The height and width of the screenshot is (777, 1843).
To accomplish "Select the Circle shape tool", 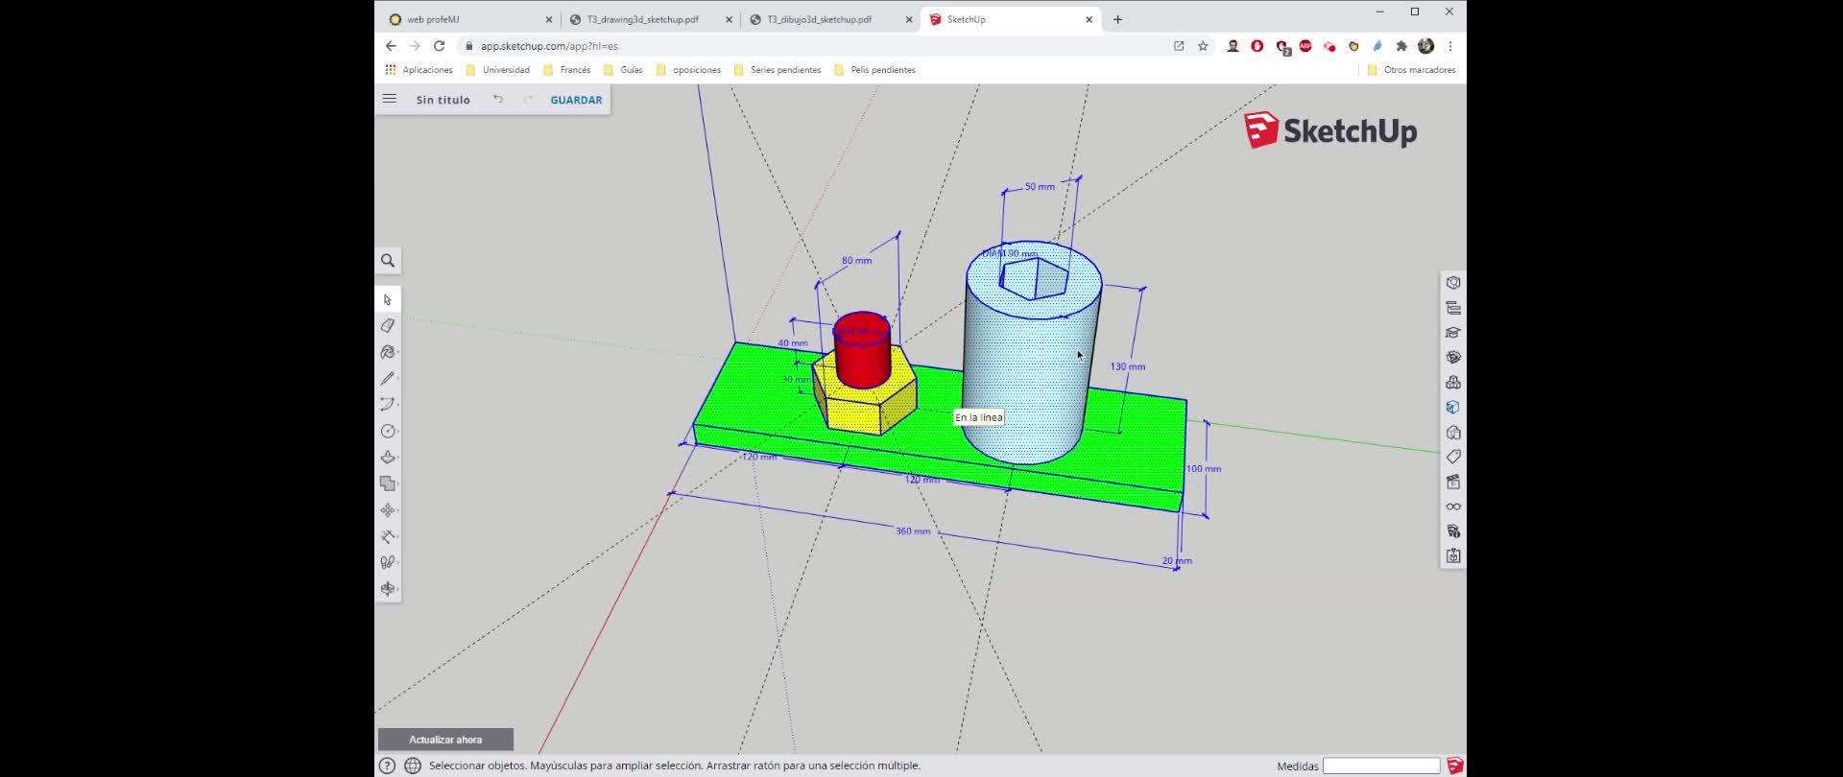I will 388,432.
